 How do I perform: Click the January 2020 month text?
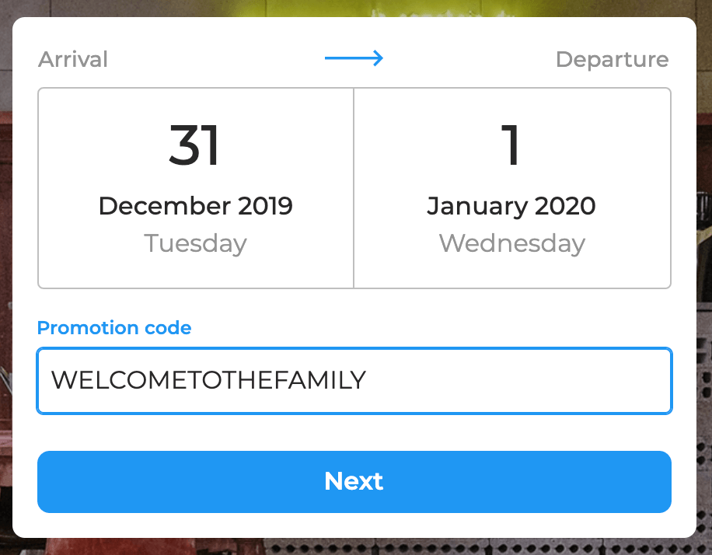click(511, 206)
